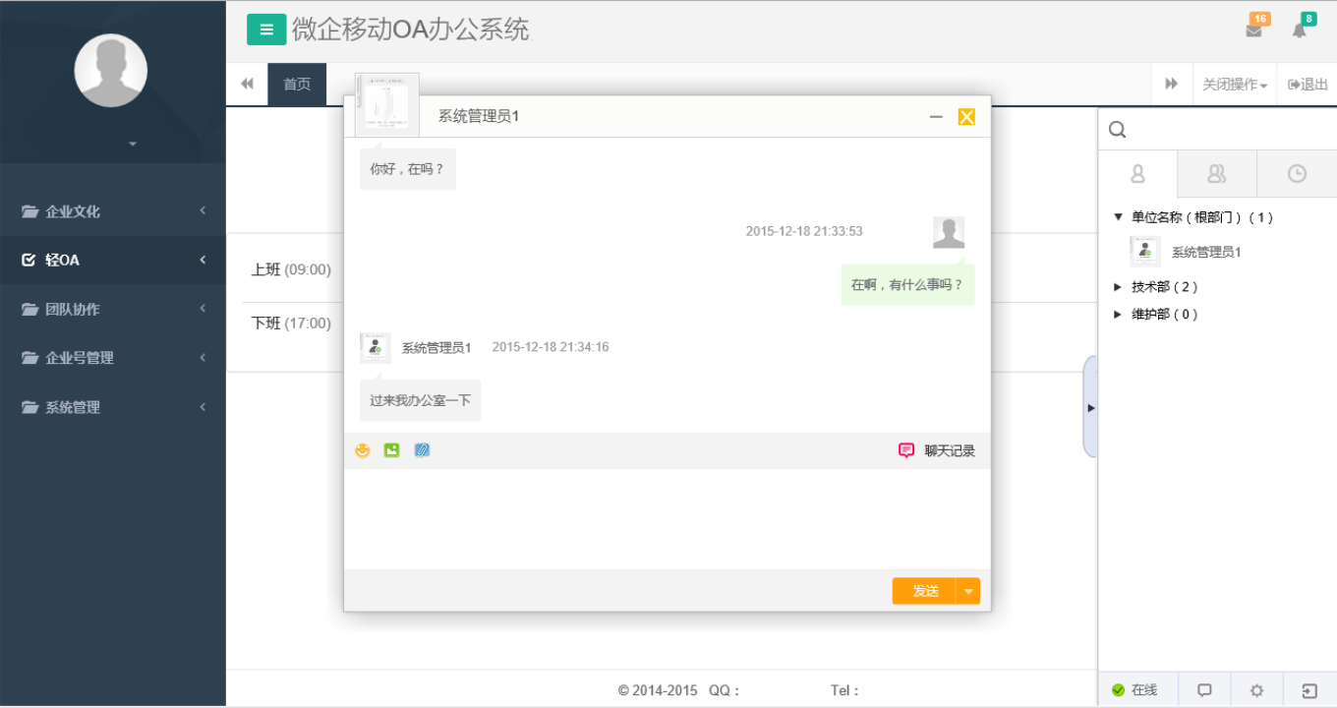Open the emoji picker in chat toolbar
Image resolution: width=1337 pixels, height=708 pixels.
click(x=363, y=450)
